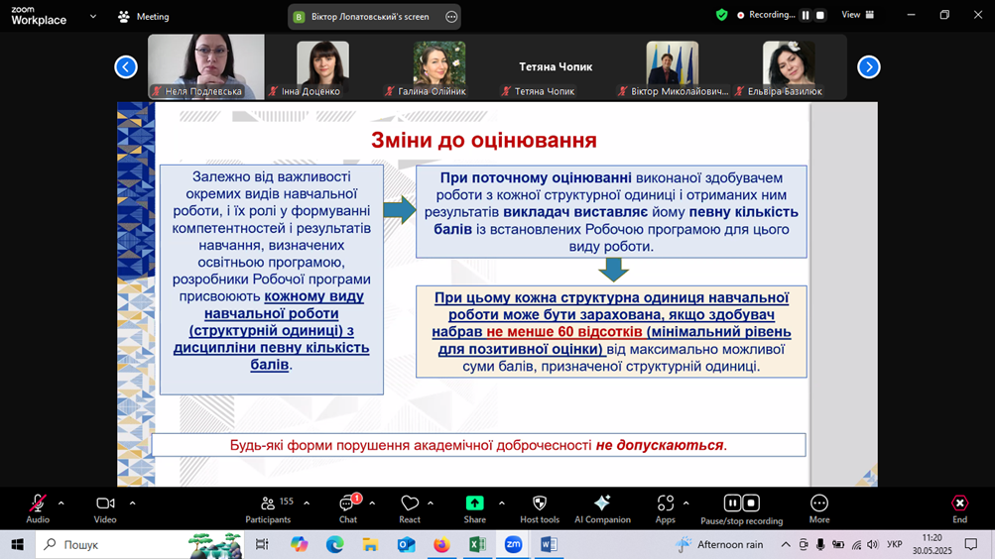The width and height of the screenshot is (995, 559).
Task: Expand Zoom Workplace dropdown chevron
Action: point(93,17)
